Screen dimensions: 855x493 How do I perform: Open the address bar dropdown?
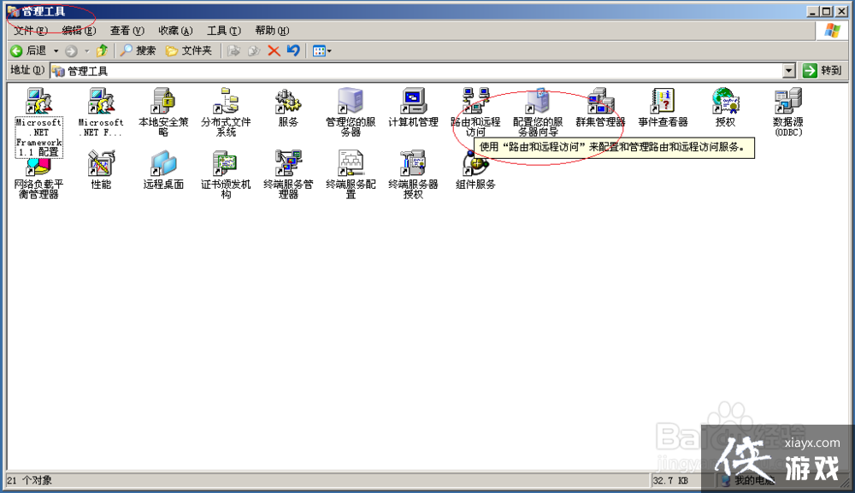tap(788, 70)
